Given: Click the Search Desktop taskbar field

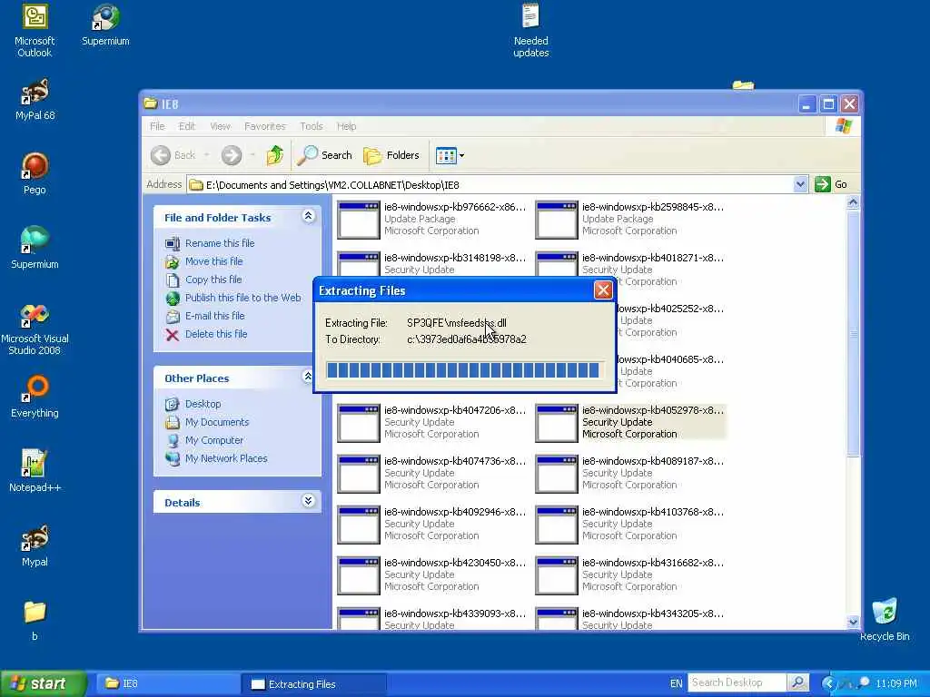Looking at the screenshot, I should 737,682.
